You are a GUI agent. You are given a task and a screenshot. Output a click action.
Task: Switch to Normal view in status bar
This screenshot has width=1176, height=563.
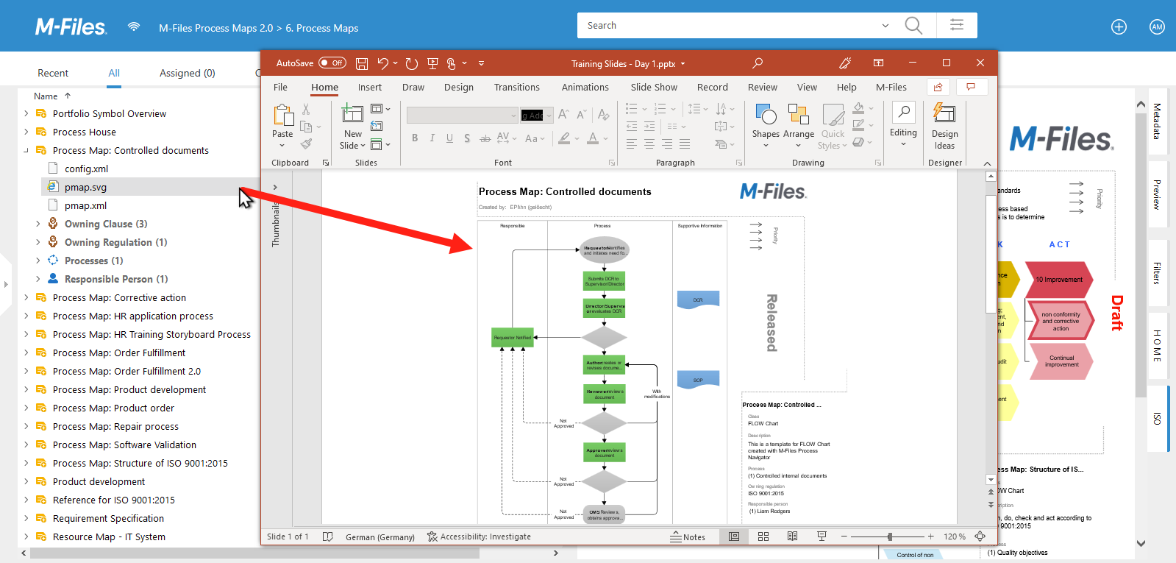tap(734, 537)
